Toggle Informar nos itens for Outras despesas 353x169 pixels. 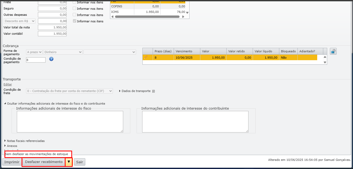click(74, 15)
